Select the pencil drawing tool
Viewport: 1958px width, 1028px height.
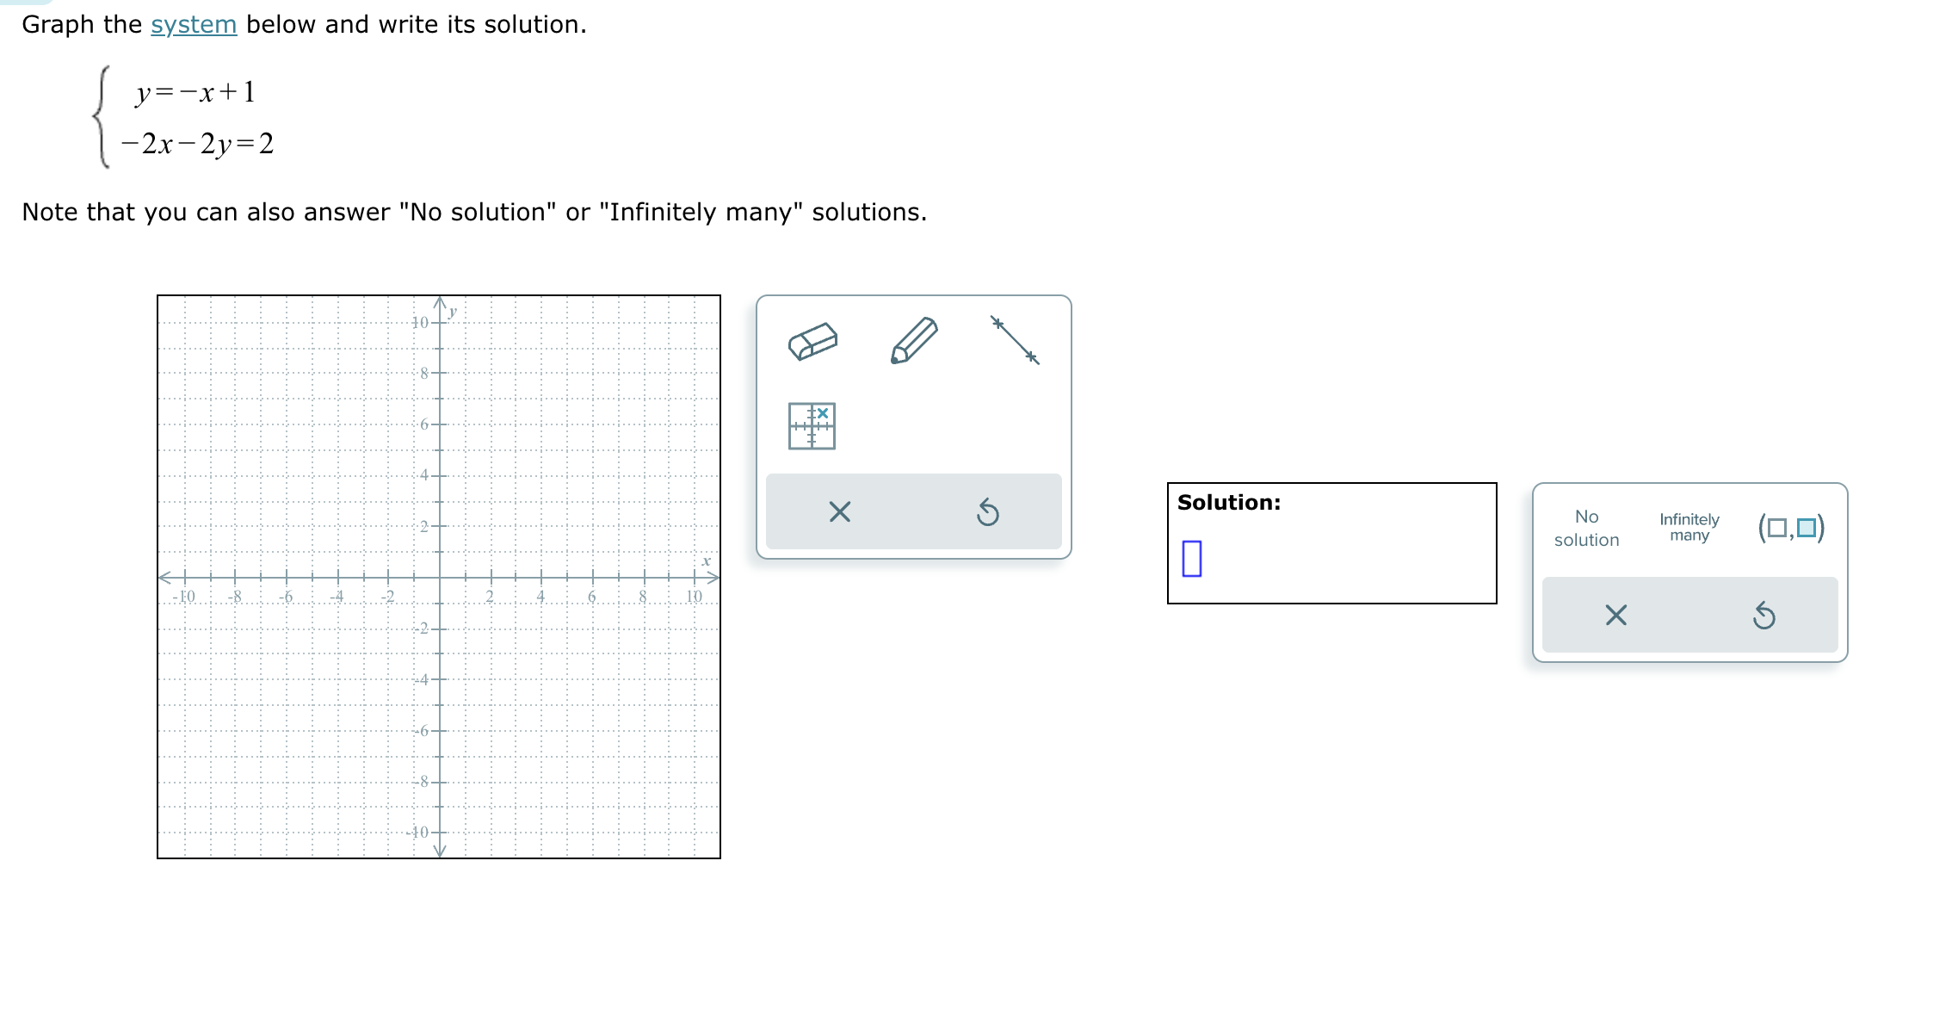coord(915,338)
